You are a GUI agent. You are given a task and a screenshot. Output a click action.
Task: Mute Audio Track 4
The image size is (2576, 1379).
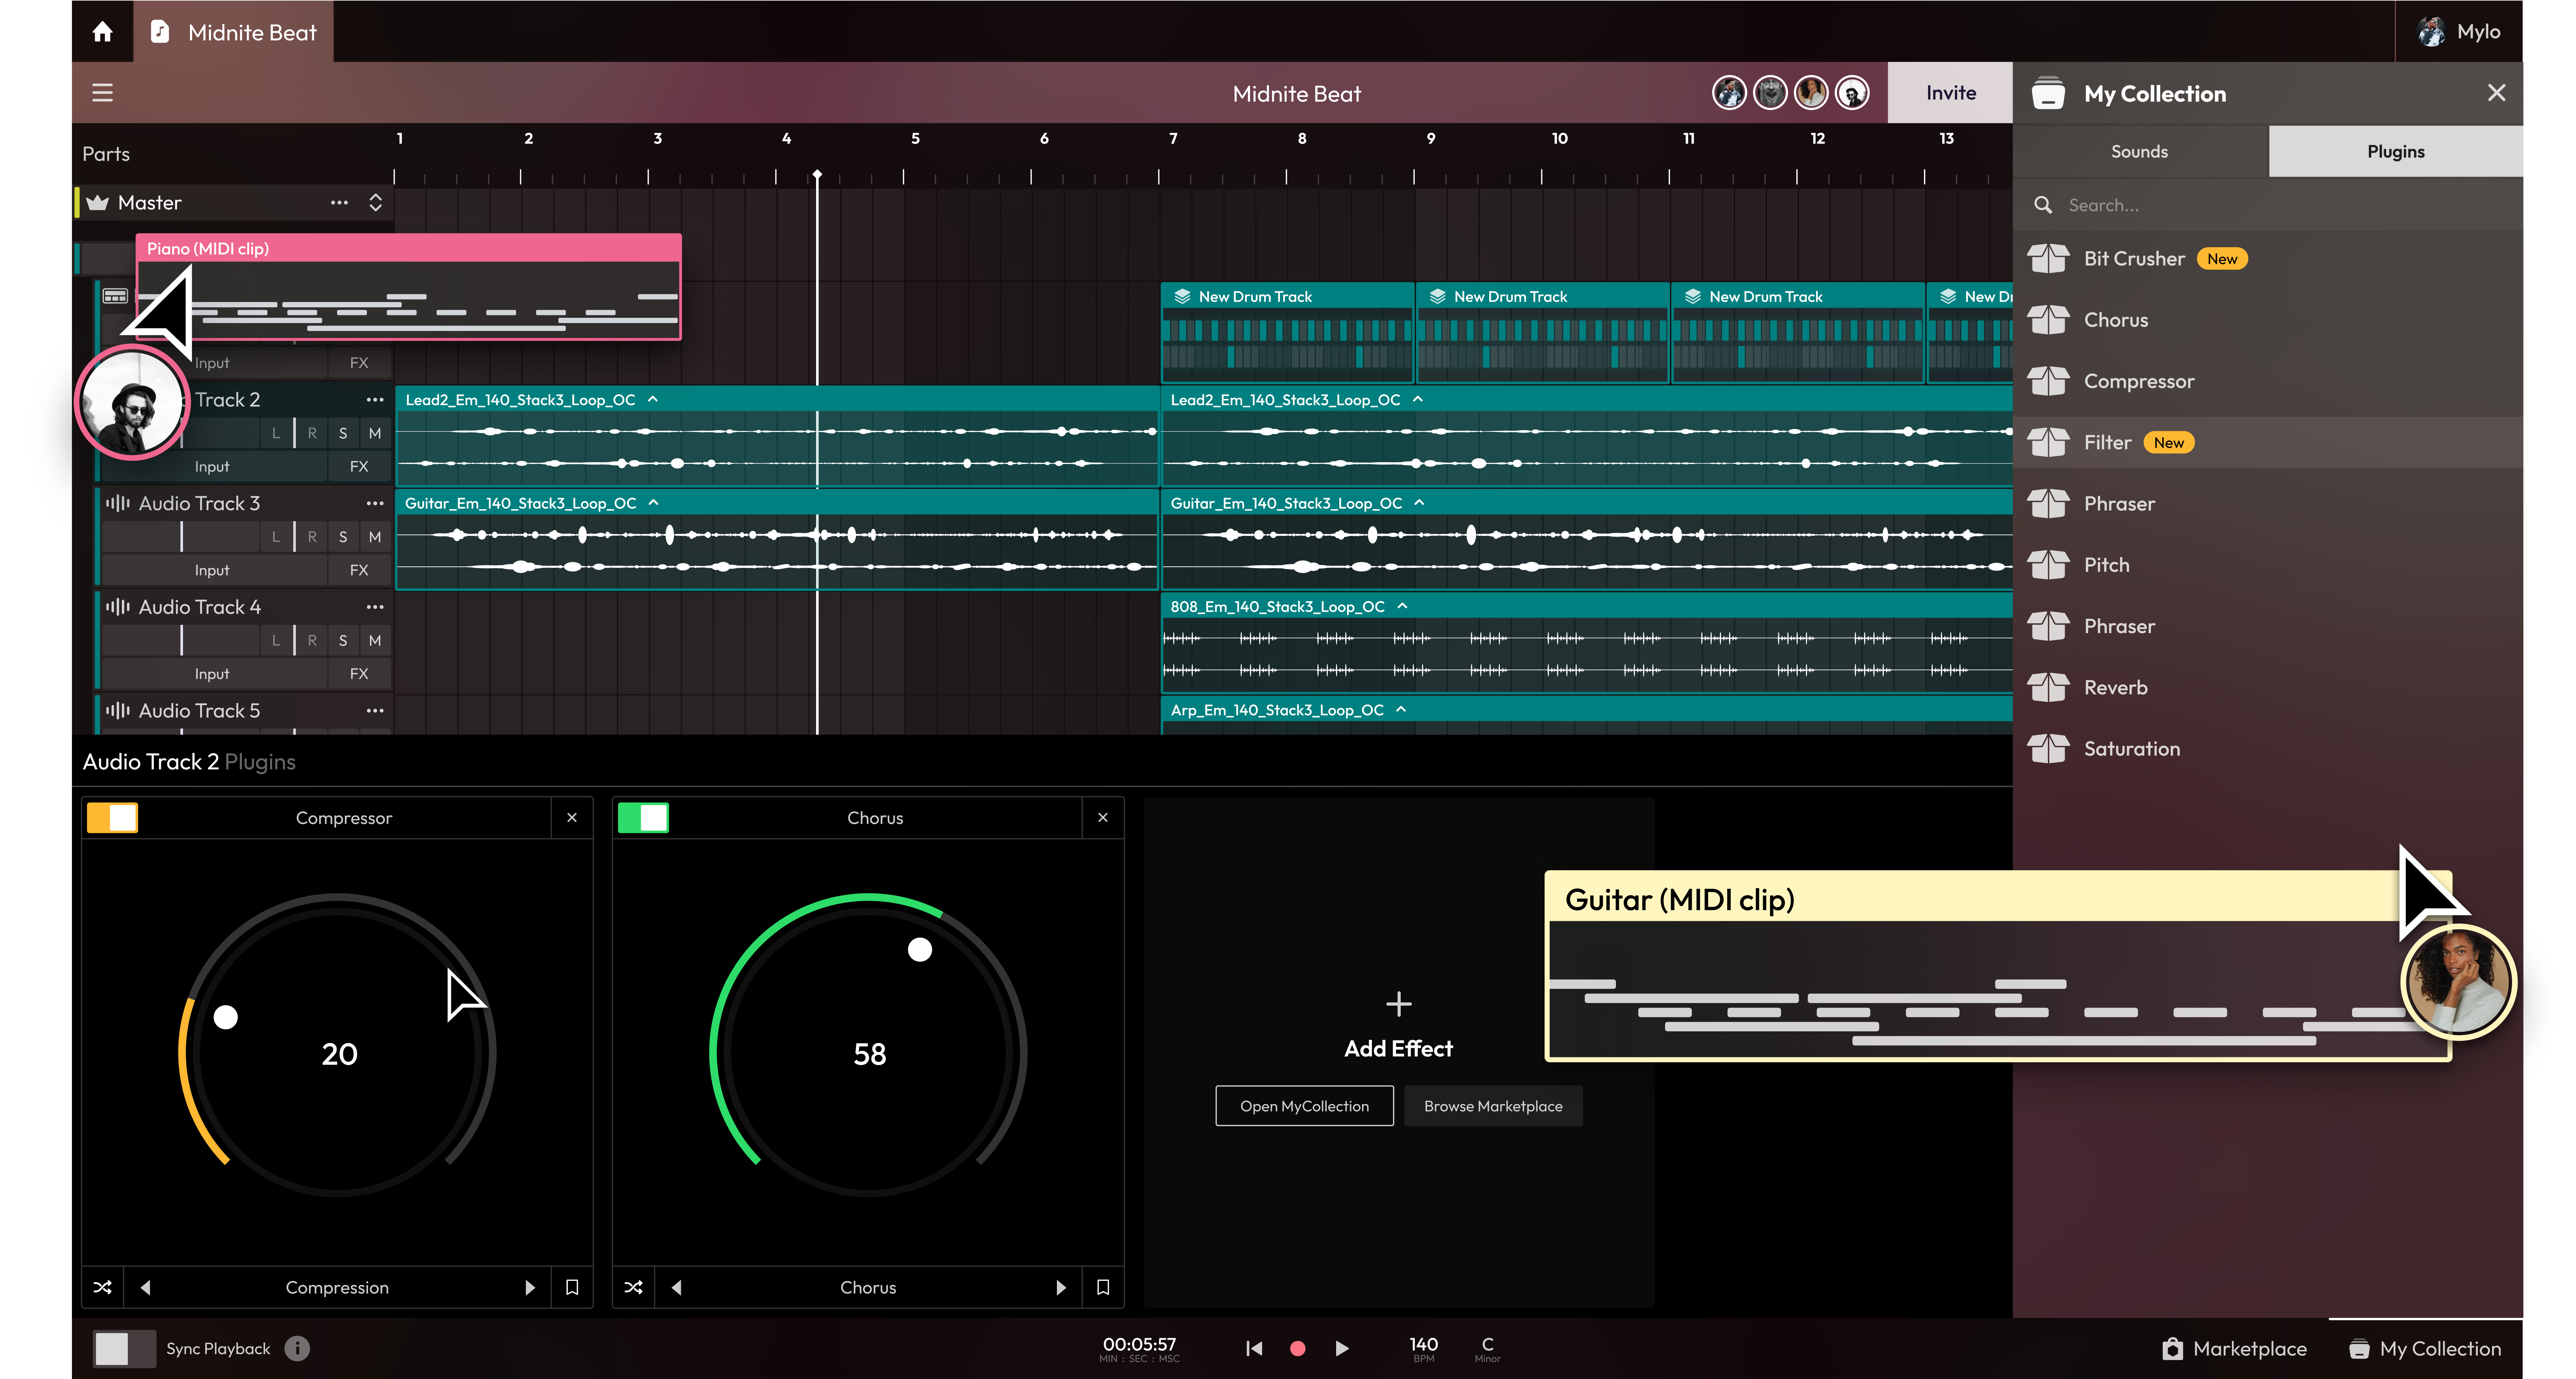coord(375,641)
